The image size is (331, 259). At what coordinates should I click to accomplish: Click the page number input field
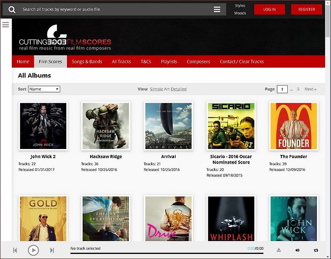point(282,89)
